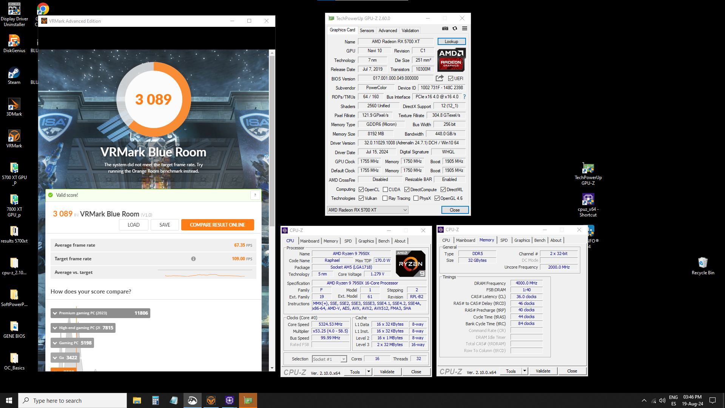Click LOAD button in VRMark
The width and height of the screenshot is (725, 408).
133,225
